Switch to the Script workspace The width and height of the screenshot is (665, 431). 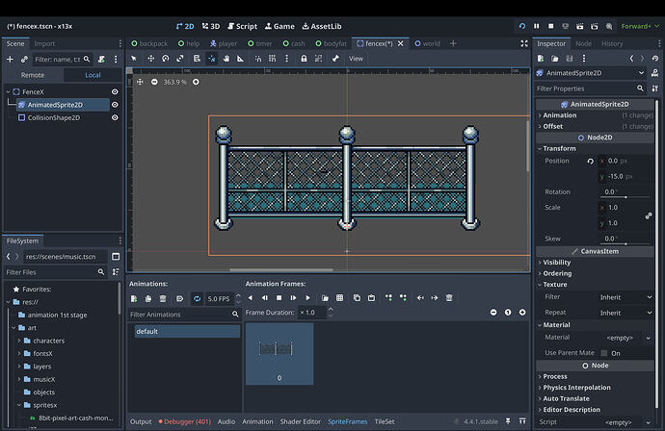(x=241, y=26)
